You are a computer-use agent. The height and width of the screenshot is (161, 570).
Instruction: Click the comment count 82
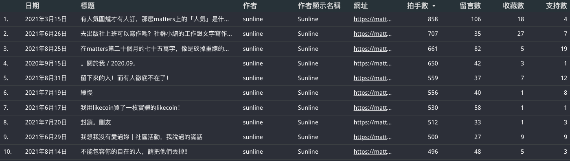(478, 49)
